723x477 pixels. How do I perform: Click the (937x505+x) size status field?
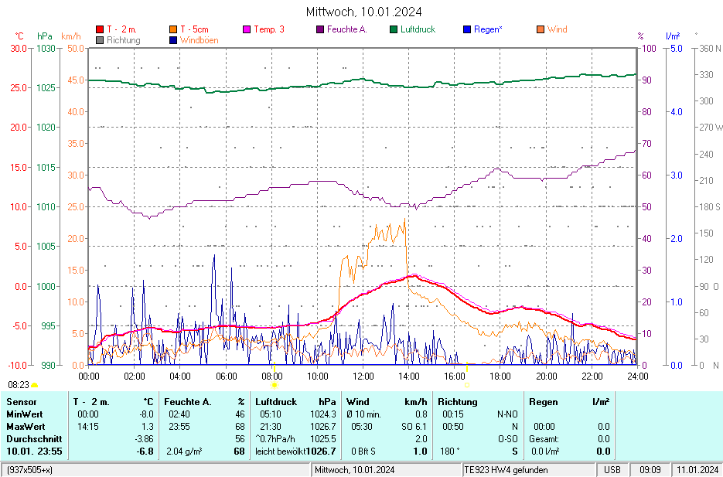point(31,470)
